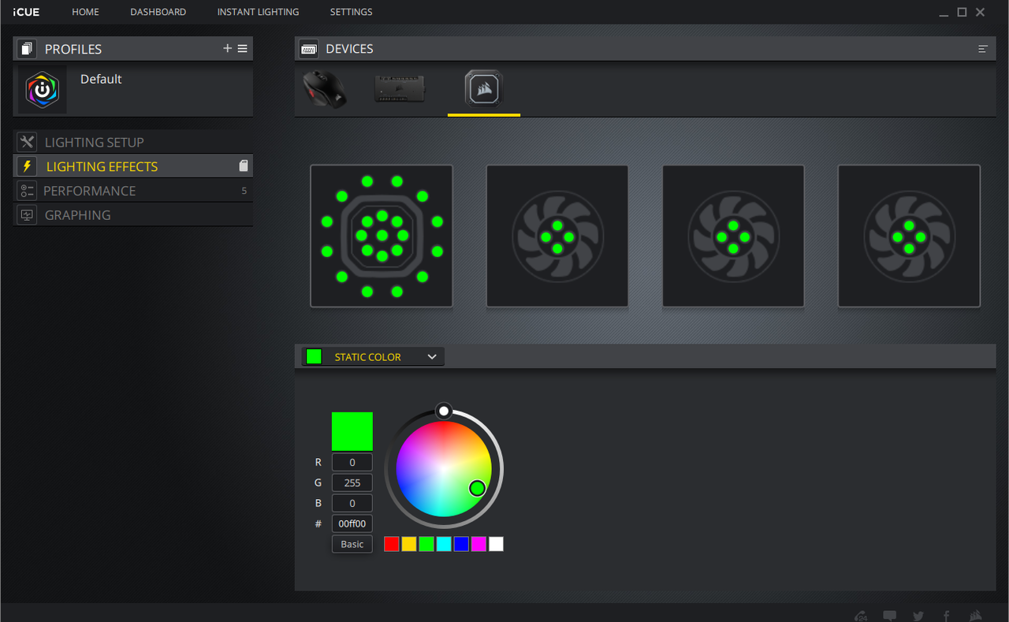Click the Default profile name
This screenshot has width=1009, height=622.
tap(101, 79)
